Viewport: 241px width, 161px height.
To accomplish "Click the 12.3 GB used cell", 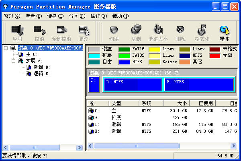I will click(204, 111).
